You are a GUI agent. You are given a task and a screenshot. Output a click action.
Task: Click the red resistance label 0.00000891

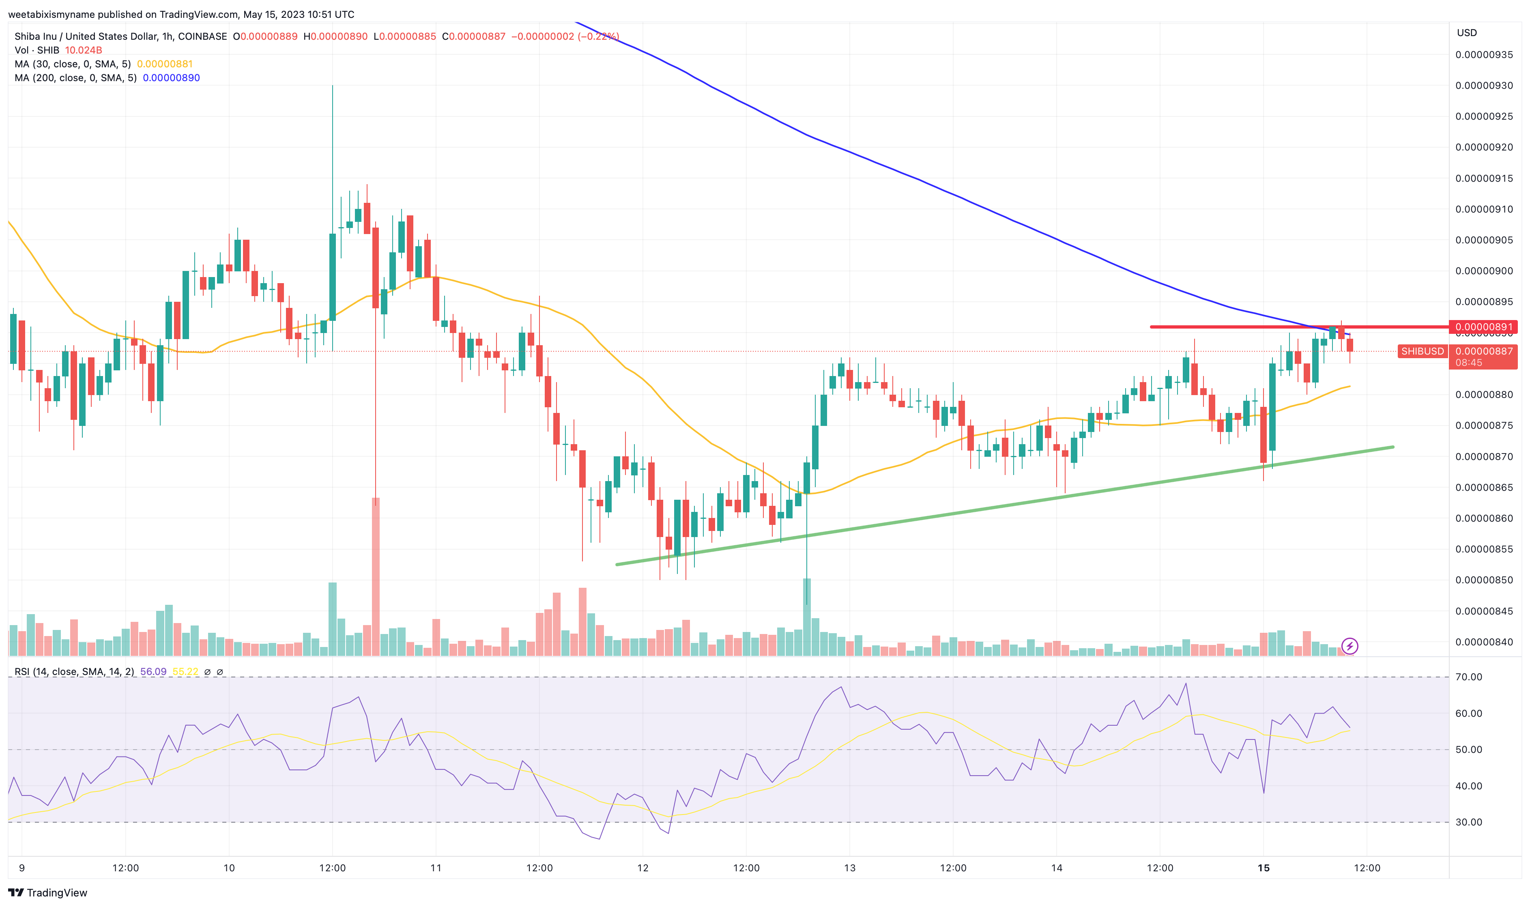click(x=1484, y=327)
